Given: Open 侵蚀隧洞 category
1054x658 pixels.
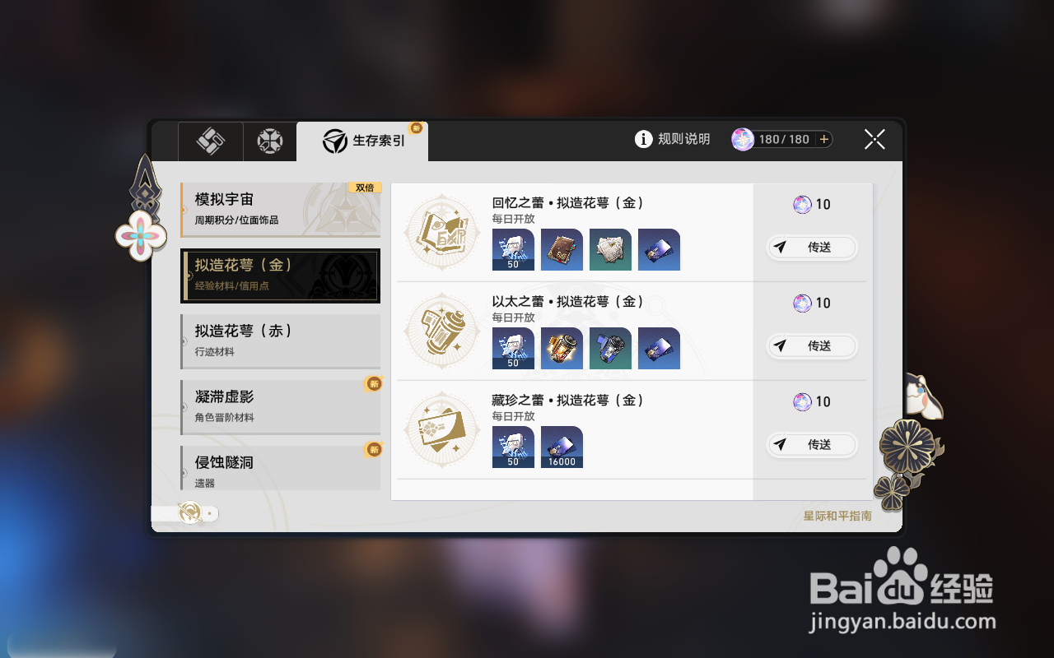Looking at the screenshot, I should [x=281, y=468].
